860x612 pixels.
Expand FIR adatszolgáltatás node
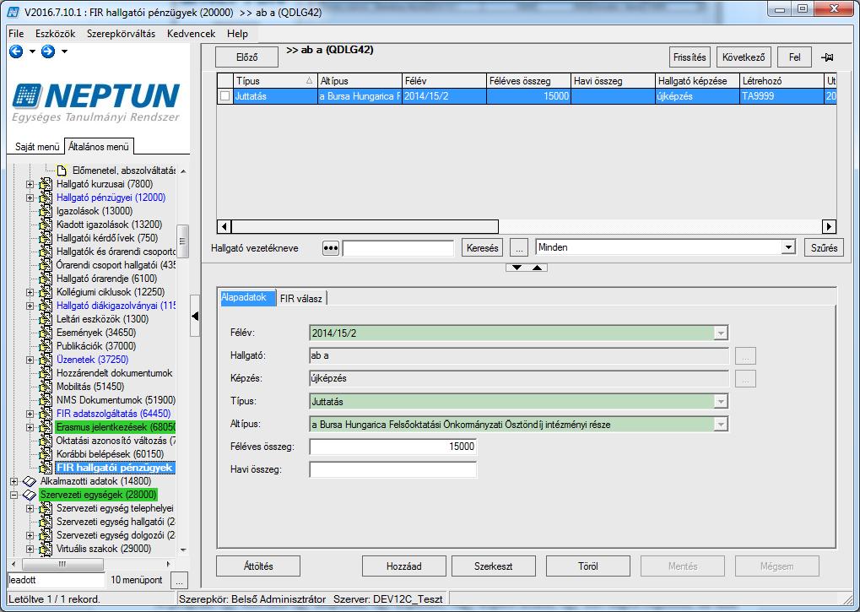[x=30, y=414]
